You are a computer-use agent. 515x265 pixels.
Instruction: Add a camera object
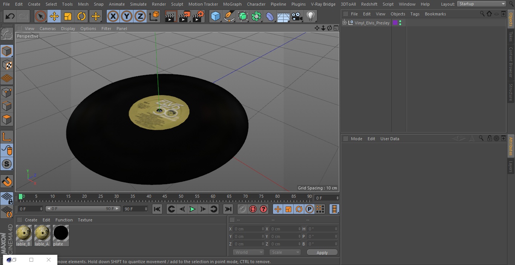297,17
